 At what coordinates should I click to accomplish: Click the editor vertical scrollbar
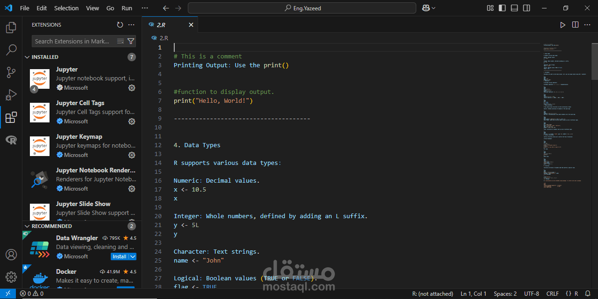[x=595, y=61]
